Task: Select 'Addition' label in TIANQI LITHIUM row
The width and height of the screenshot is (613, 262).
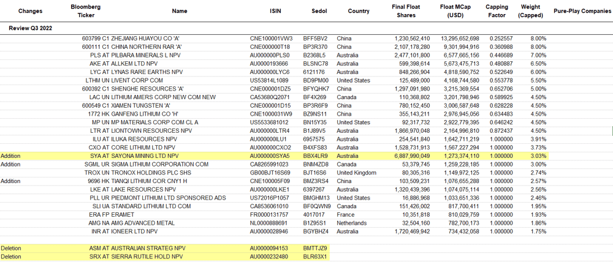Action: pyautogui.click(x=10, y=181)
